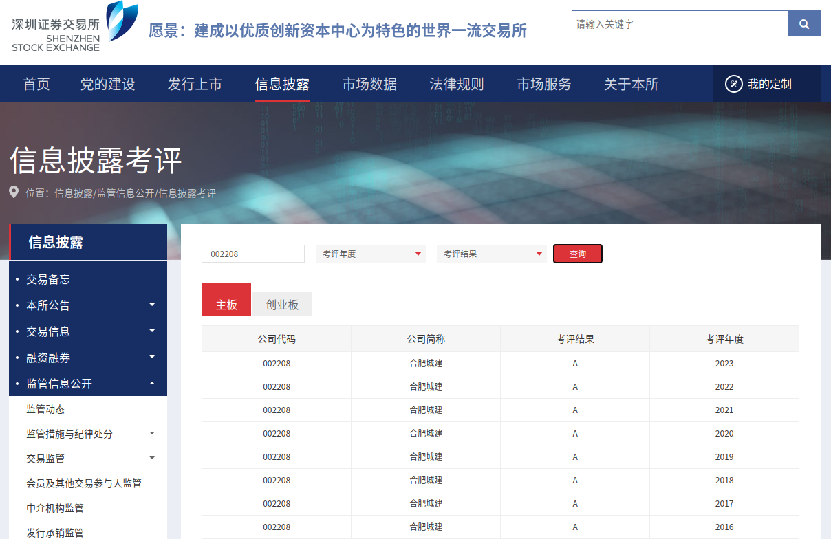Image resolution: width=831 pixels, height=539 pixels.
Task: Click the stock code input showing 002208
Action: (252, 254)
